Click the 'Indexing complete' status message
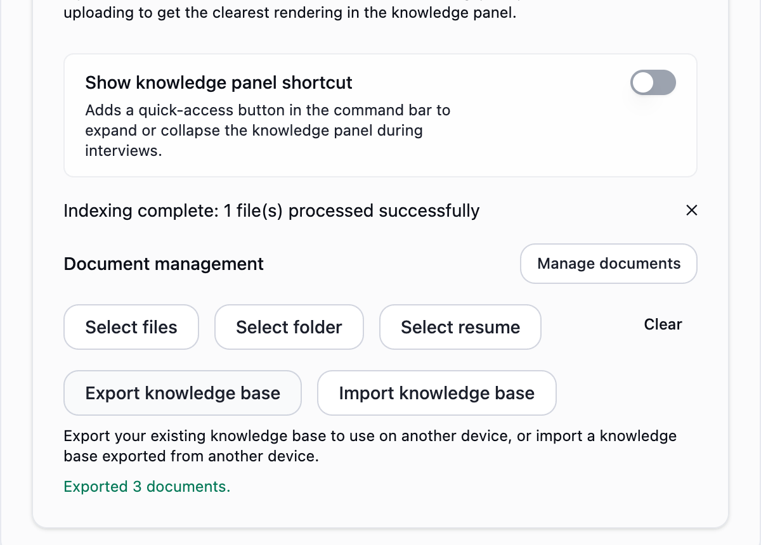This screenshot has width=761, height=545. 271,210
